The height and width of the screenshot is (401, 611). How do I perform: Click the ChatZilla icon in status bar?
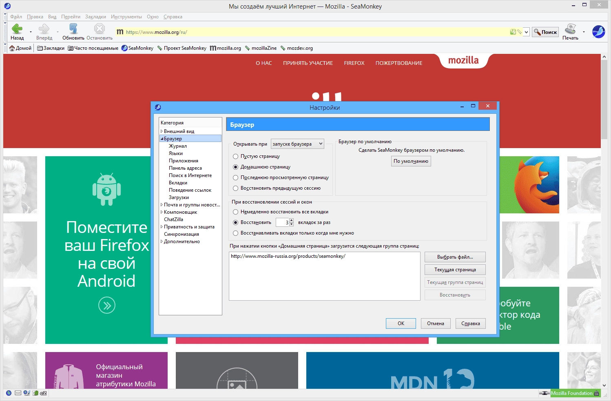point(44,393)
